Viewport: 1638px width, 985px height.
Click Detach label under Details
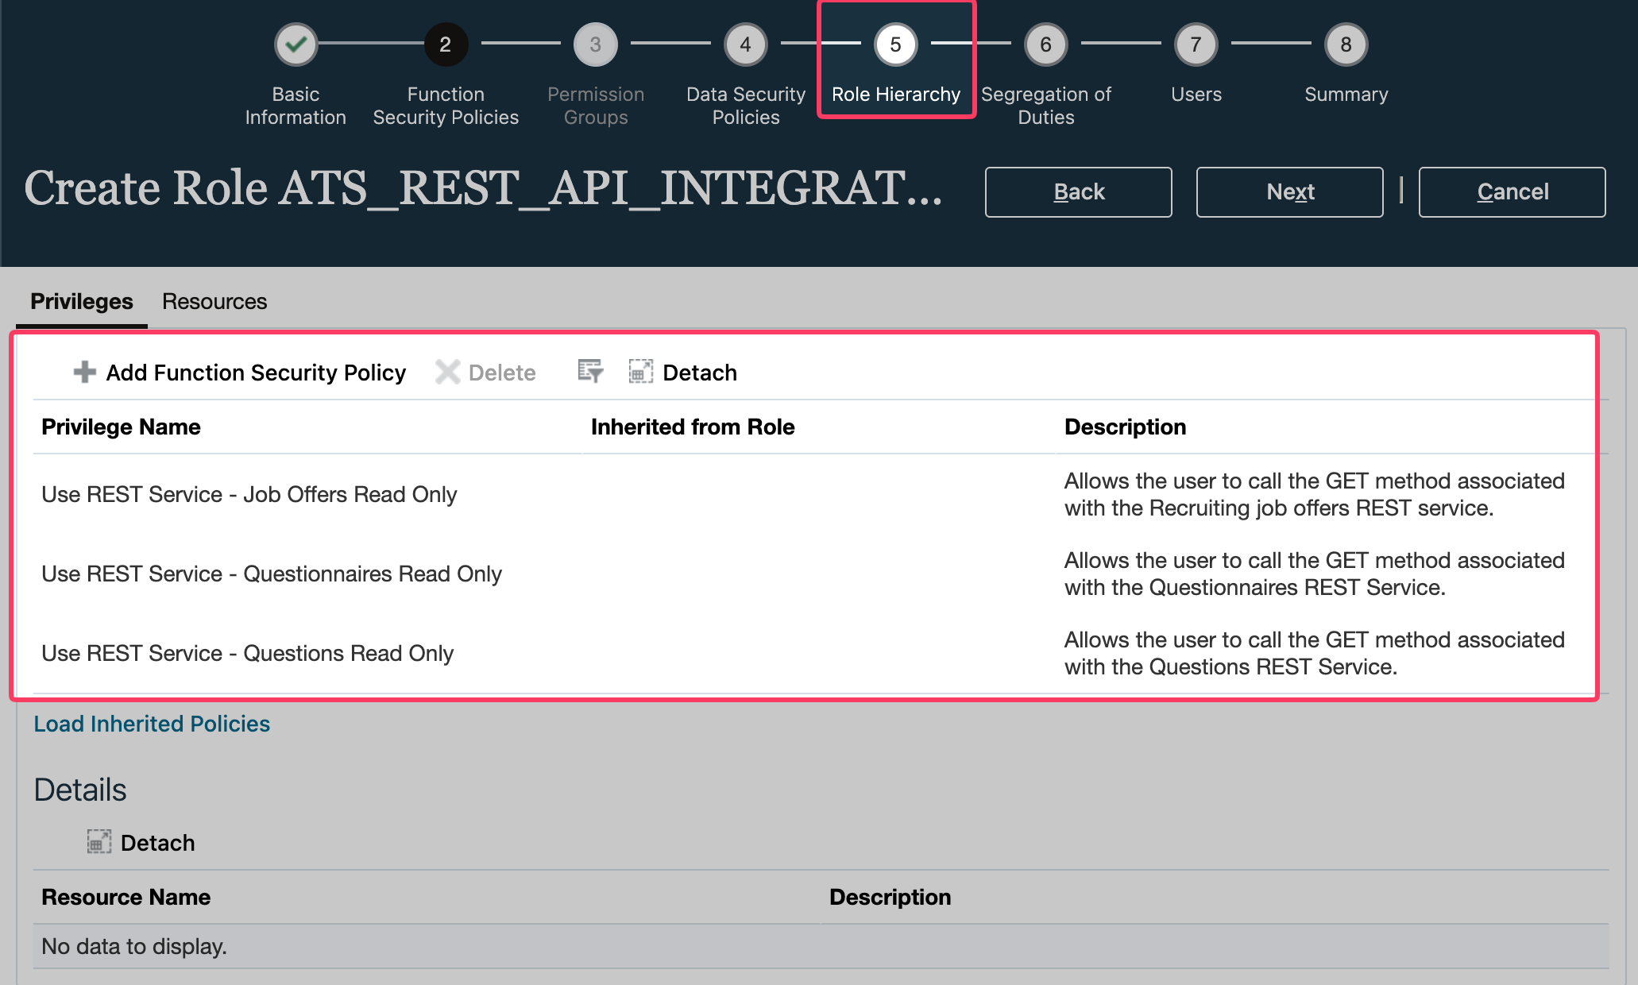click(x=157, y=843)
